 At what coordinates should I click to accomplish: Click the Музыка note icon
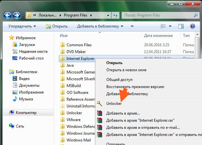pyautogui.click(x=15, y=99)
